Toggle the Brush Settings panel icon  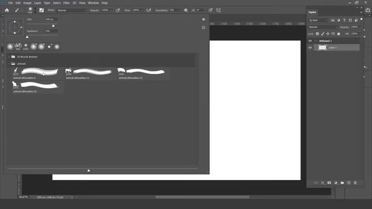41,10
